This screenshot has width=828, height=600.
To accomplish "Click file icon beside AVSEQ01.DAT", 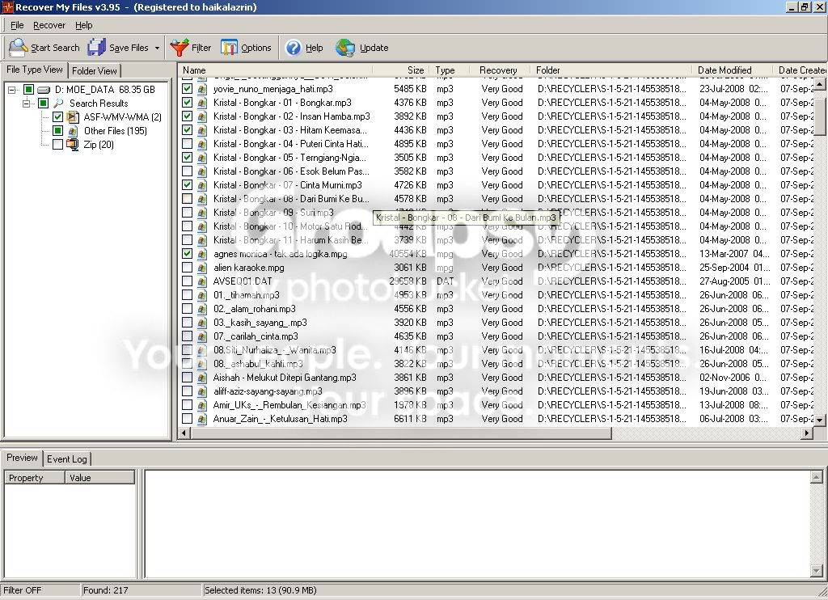I will pos(201,281).
